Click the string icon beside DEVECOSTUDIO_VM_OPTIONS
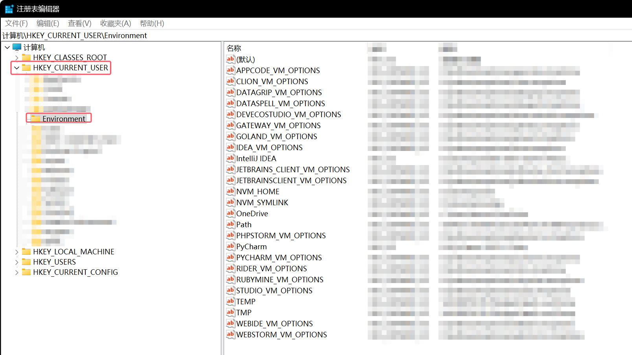 click(231, 114)
